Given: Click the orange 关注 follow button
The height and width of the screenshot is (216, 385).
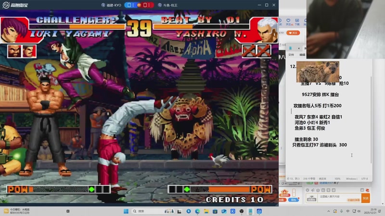Looking at the screenshot, I should coord(293,33).
